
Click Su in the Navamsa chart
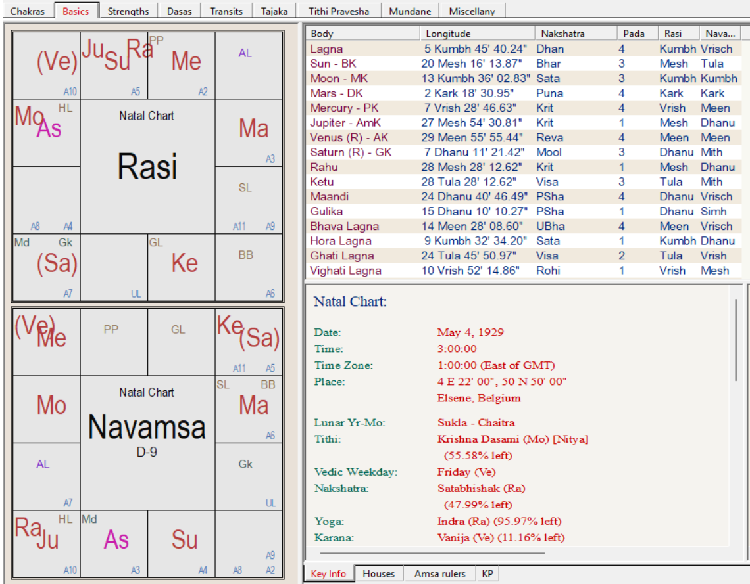coord(185,540)
